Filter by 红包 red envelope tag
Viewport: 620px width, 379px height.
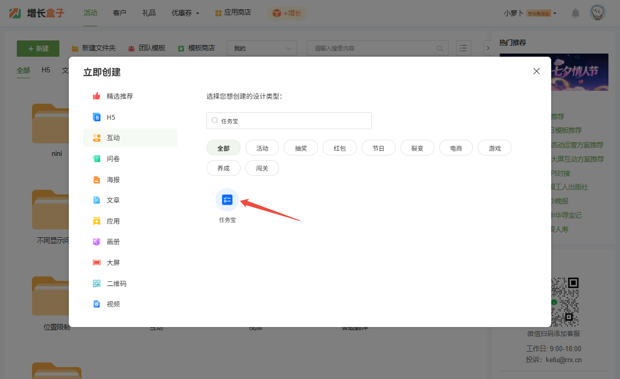coord(339,148)
